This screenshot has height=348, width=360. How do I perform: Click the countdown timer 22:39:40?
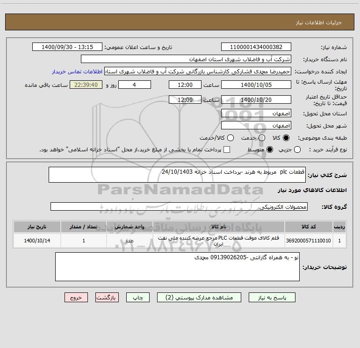tap(86, 85)
